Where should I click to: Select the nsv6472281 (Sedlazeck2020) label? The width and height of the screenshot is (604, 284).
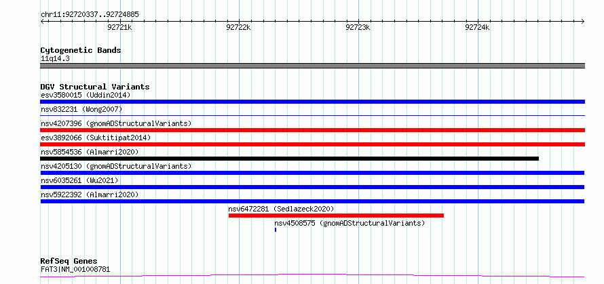tap(281, 209)
